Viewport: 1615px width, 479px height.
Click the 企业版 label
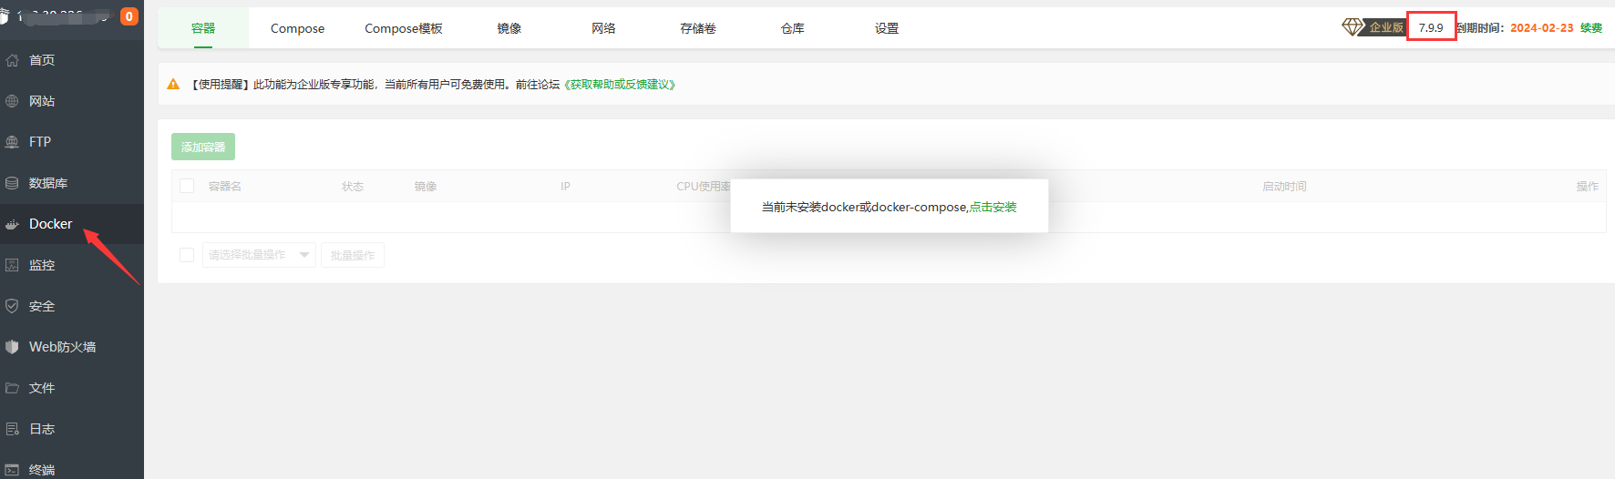(1386, 27)
